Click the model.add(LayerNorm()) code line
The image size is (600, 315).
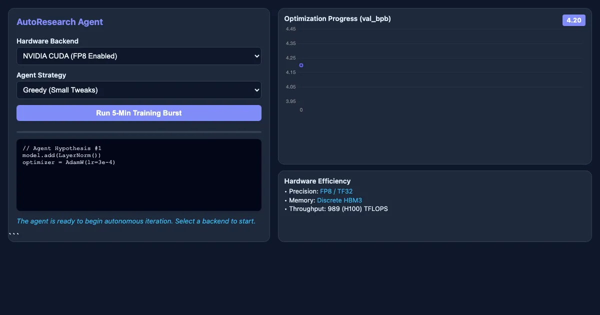[61, 155]
